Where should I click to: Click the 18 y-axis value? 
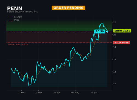click(115, 47)
